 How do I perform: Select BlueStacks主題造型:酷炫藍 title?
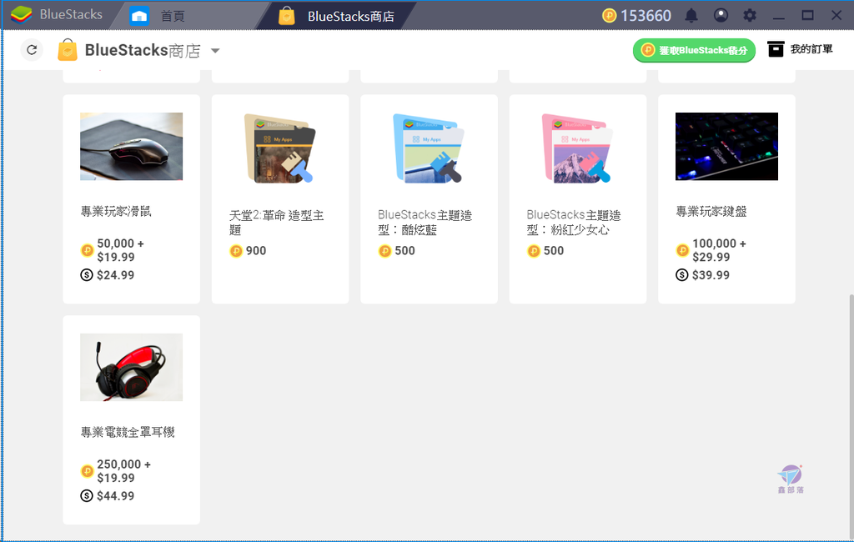click(424, 223)
